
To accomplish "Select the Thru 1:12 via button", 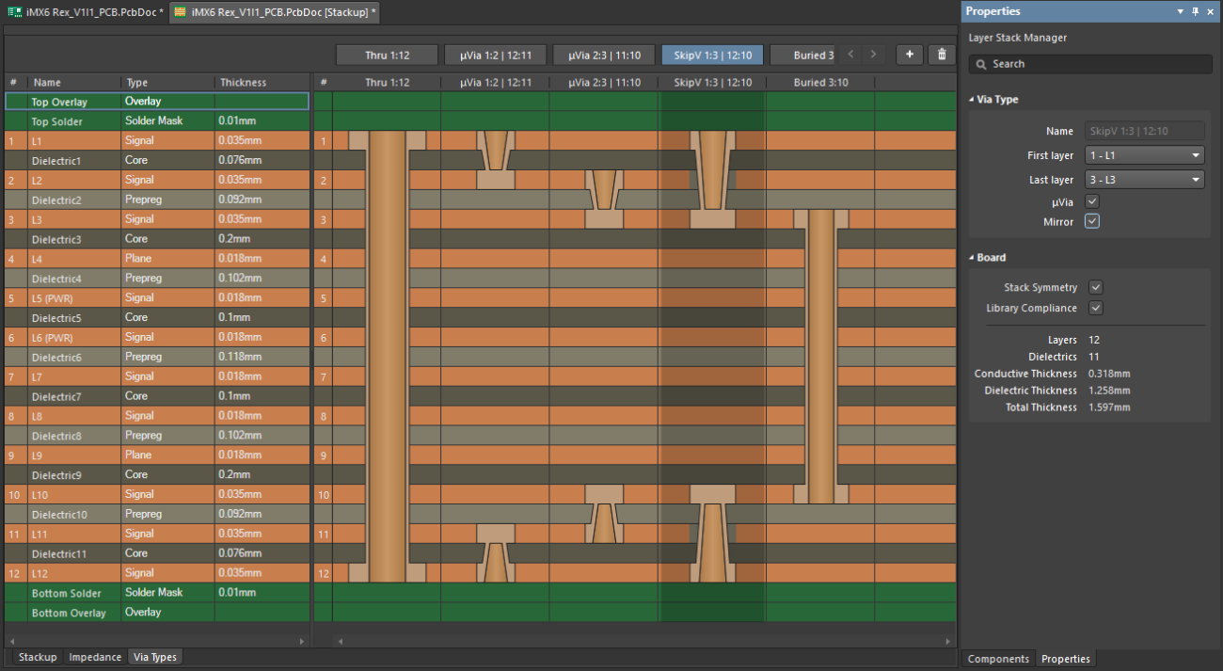I will click(387, 56).
